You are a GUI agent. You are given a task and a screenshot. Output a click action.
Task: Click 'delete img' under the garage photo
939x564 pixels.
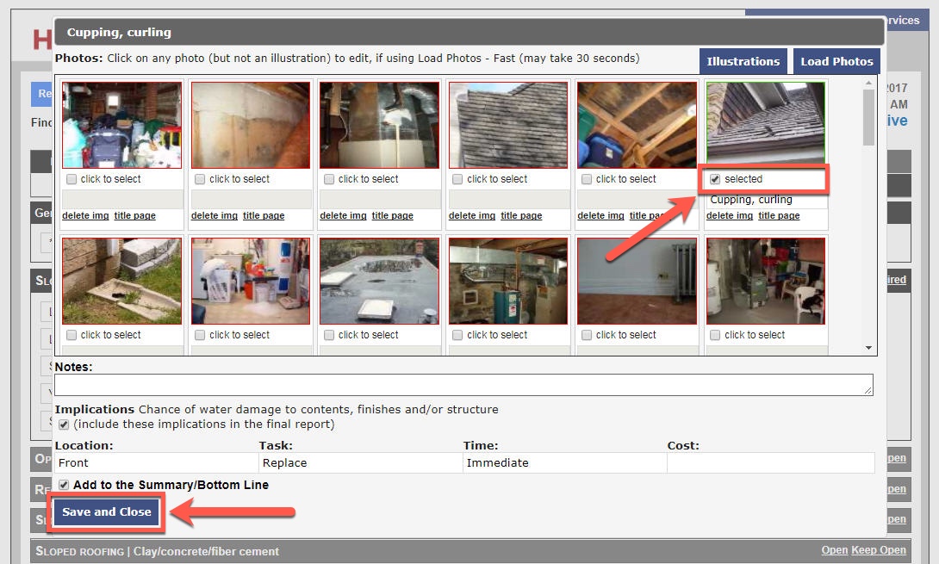[x=85, y=215]
